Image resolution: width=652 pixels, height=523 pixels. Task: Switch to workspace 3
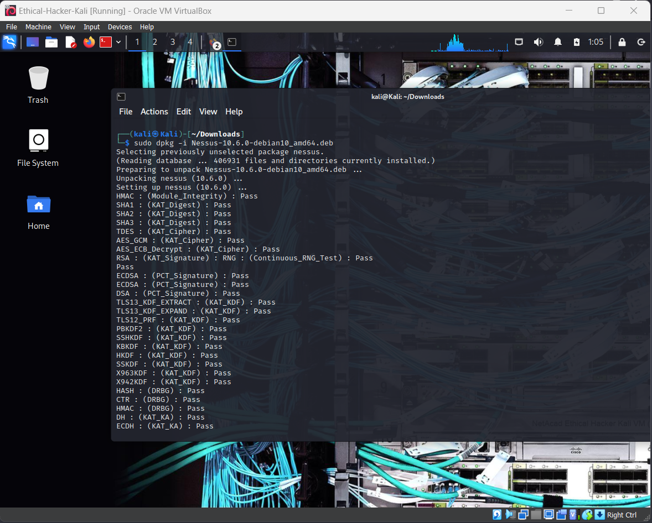pyautogui.click(x=173, y=42)
